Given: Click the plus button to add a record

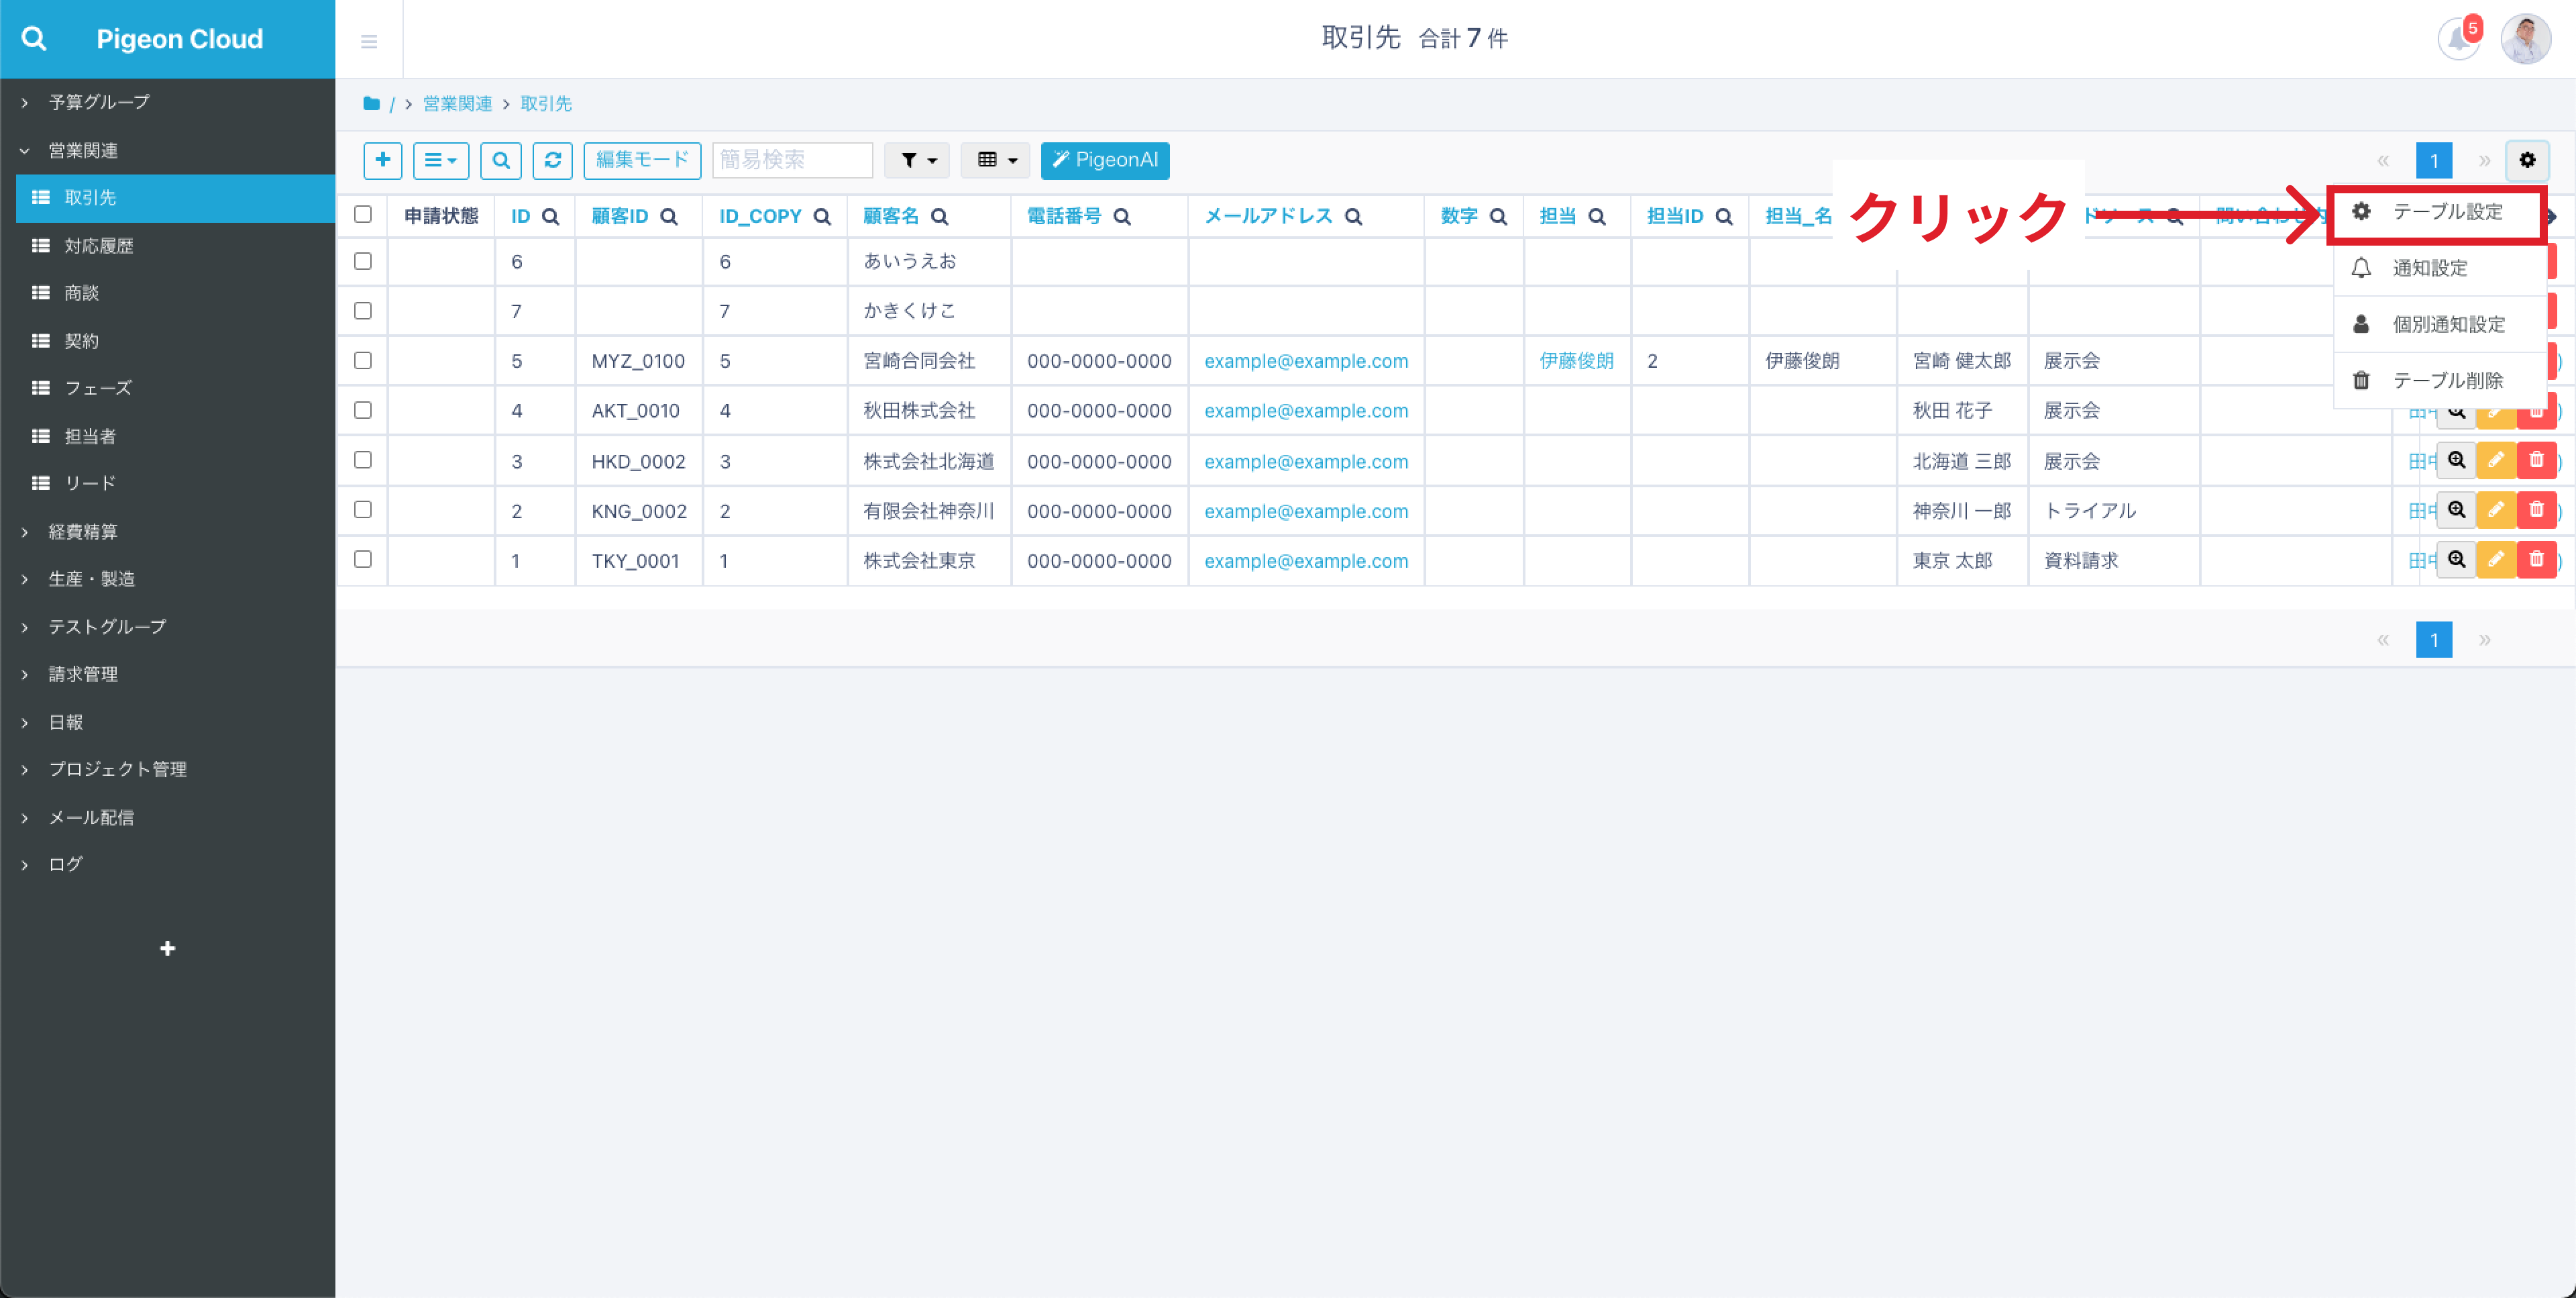Looking at the screenshot, I should 382,160.
